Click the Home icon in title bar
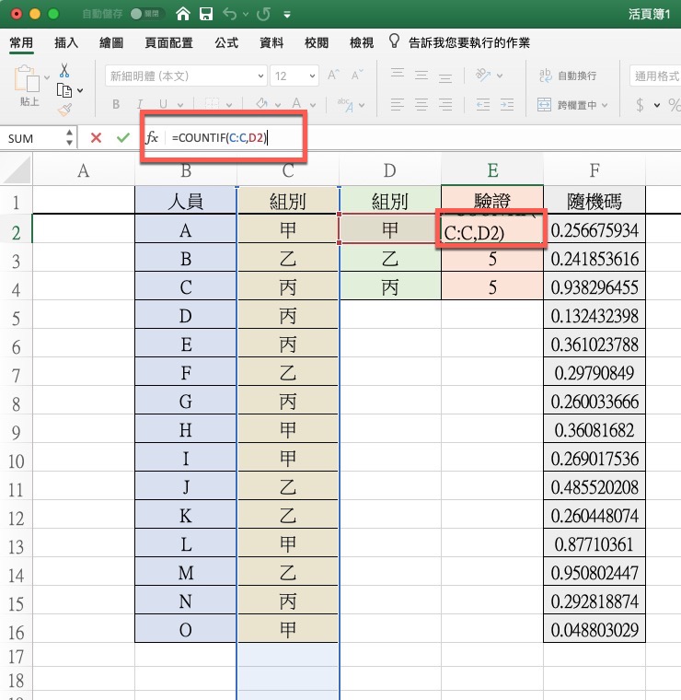The width and height of the screenshot is (681, 700). coord(184,15)
